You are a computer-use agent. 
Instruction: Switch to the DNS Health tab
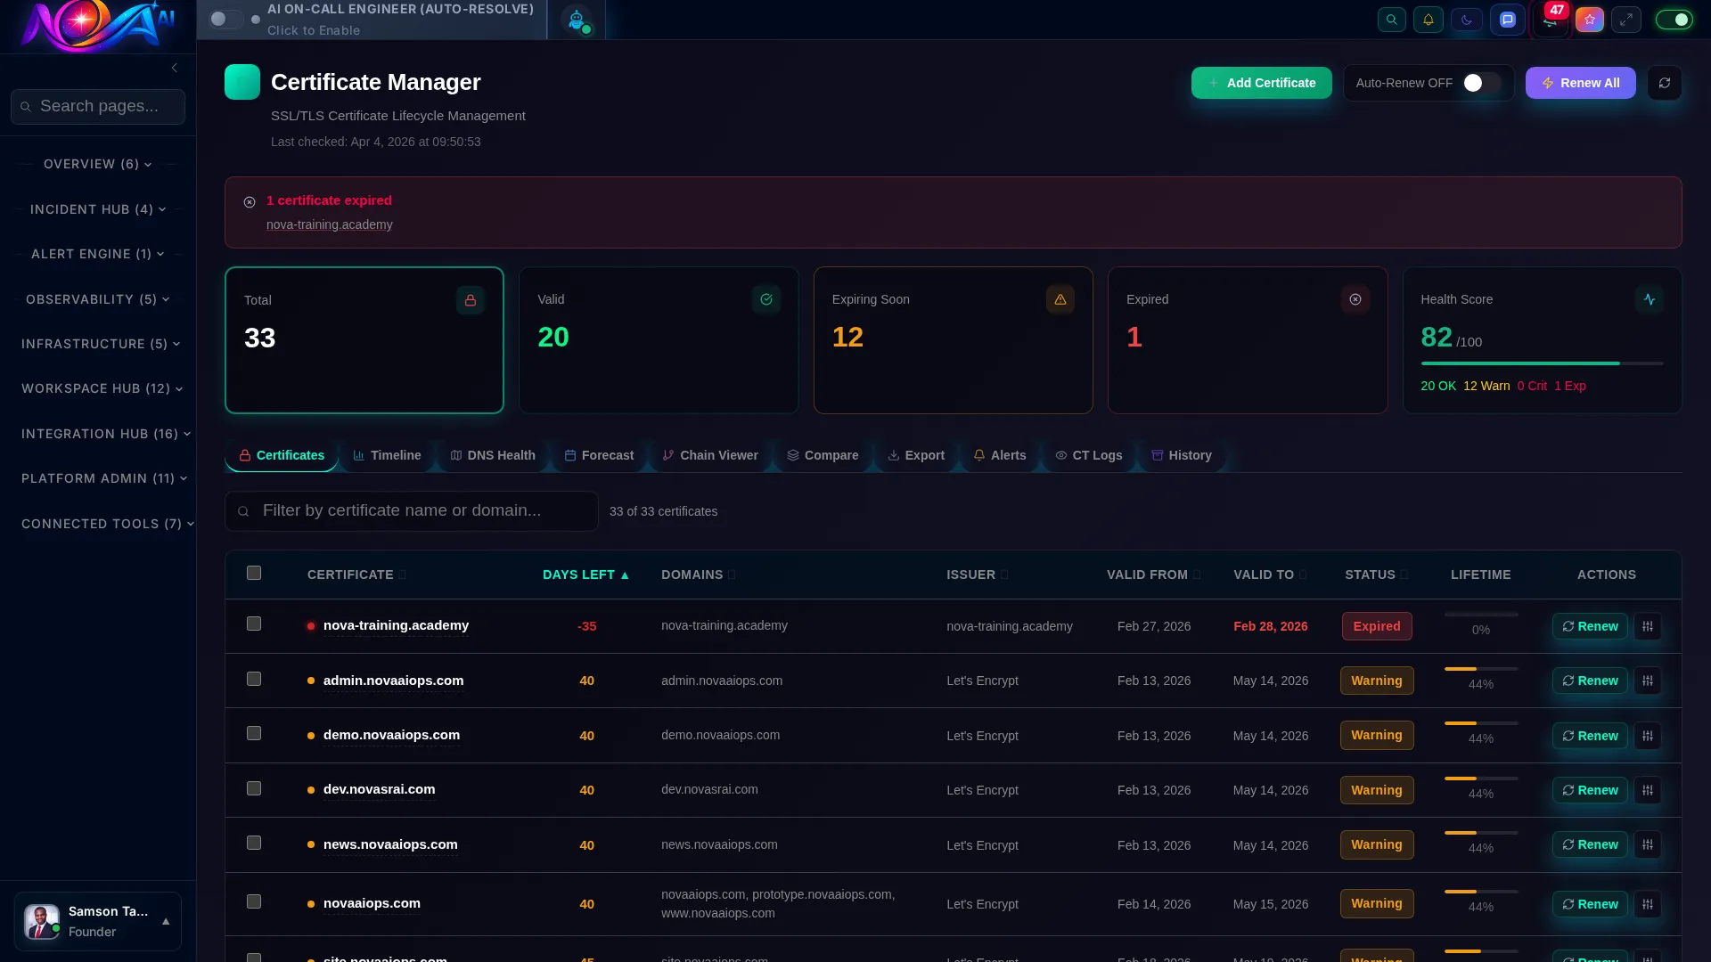click(x=493, y=455)
